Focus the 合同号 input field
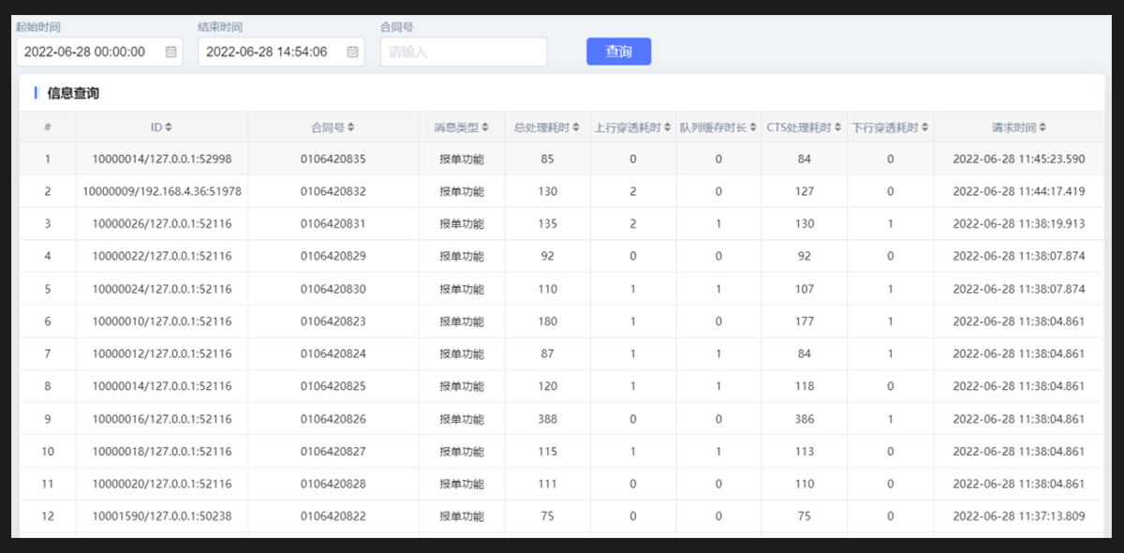This screenshot has height=553, width=1124. click(x=464, y=52)
